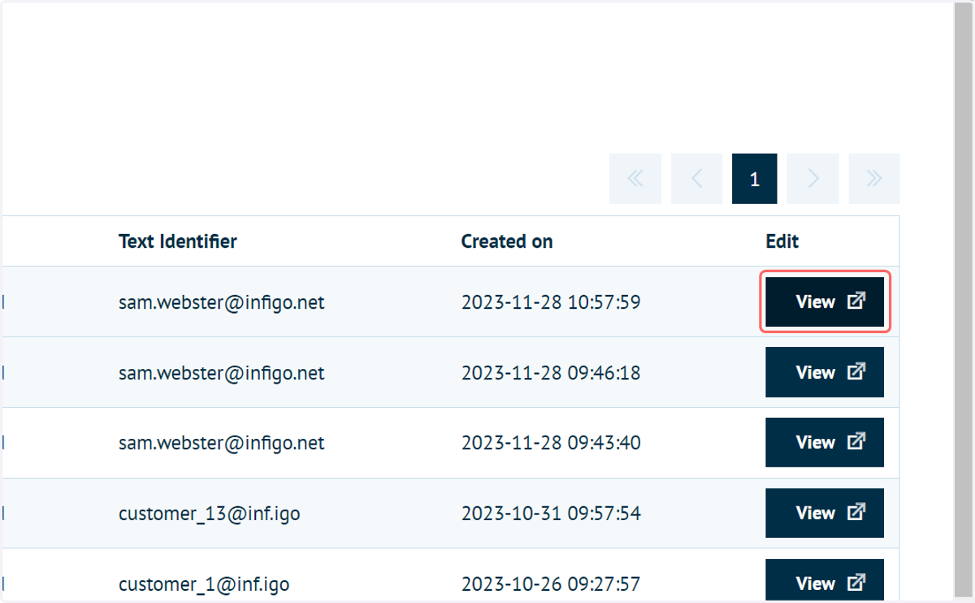This screenshot has height=603, width=975.
Task: Select page 1 in pagination
Action: pyautogui.click(x=754, y=179)
